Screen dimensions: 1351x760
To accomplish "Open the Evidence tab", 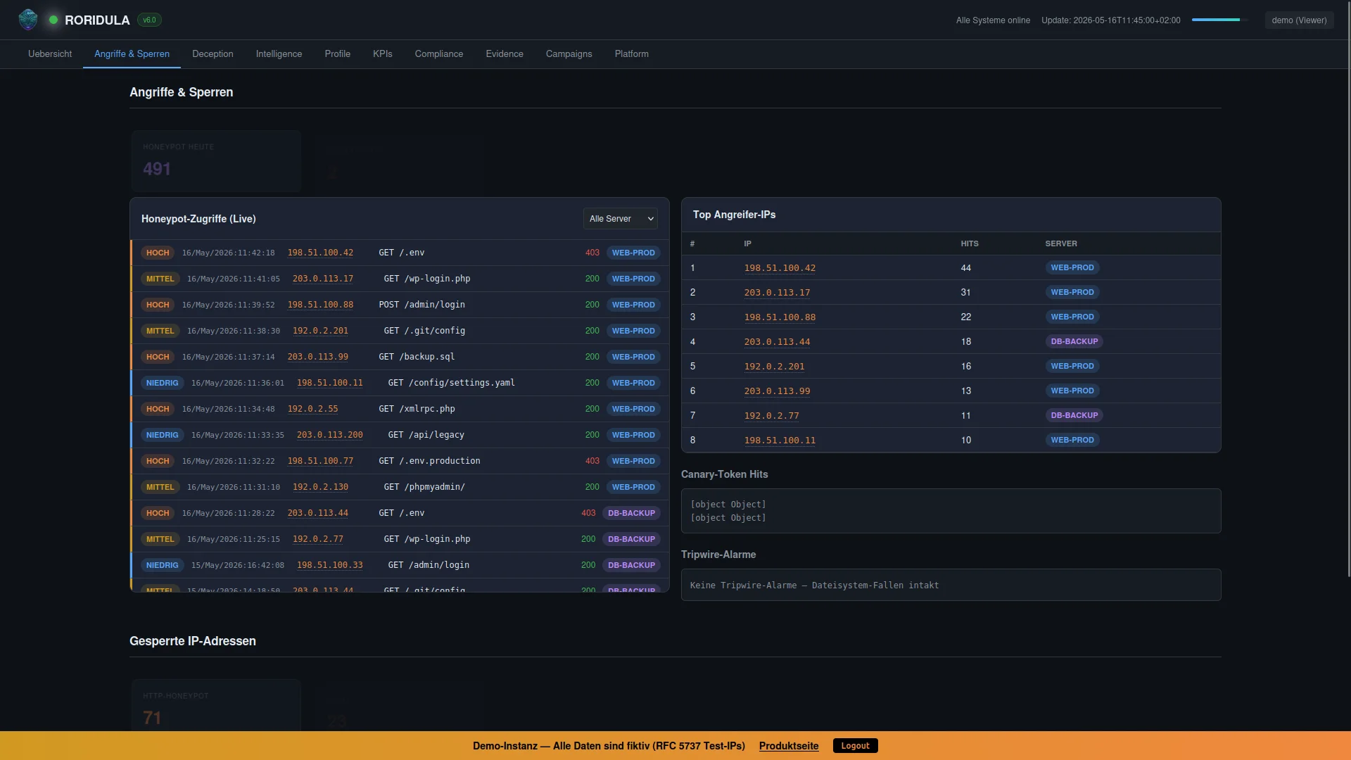I will [x=505, y=54].
